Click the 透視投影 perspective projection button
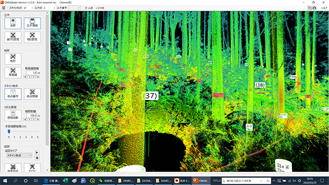Viewport: 329px width, 185px height. (x=13, y=115)
